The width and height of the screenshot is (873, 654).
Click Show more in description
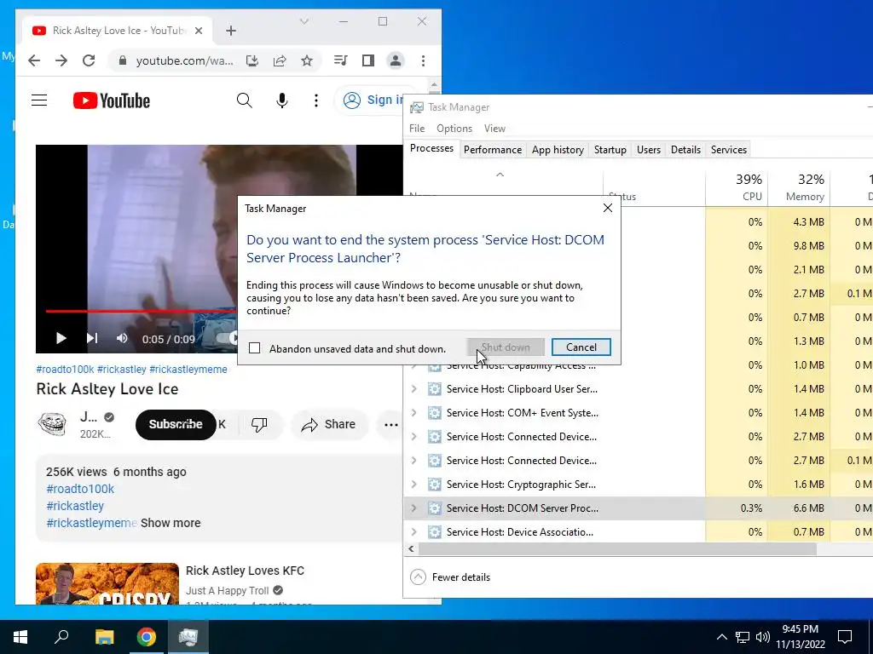171,523
